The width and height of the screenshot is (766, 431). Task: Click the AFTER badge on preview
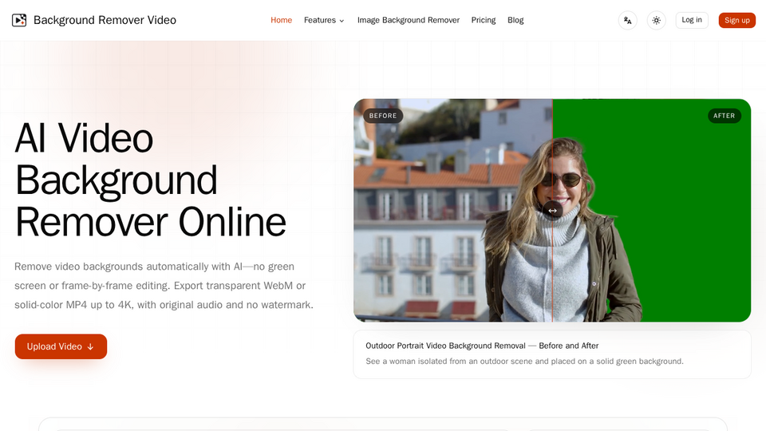724,116
